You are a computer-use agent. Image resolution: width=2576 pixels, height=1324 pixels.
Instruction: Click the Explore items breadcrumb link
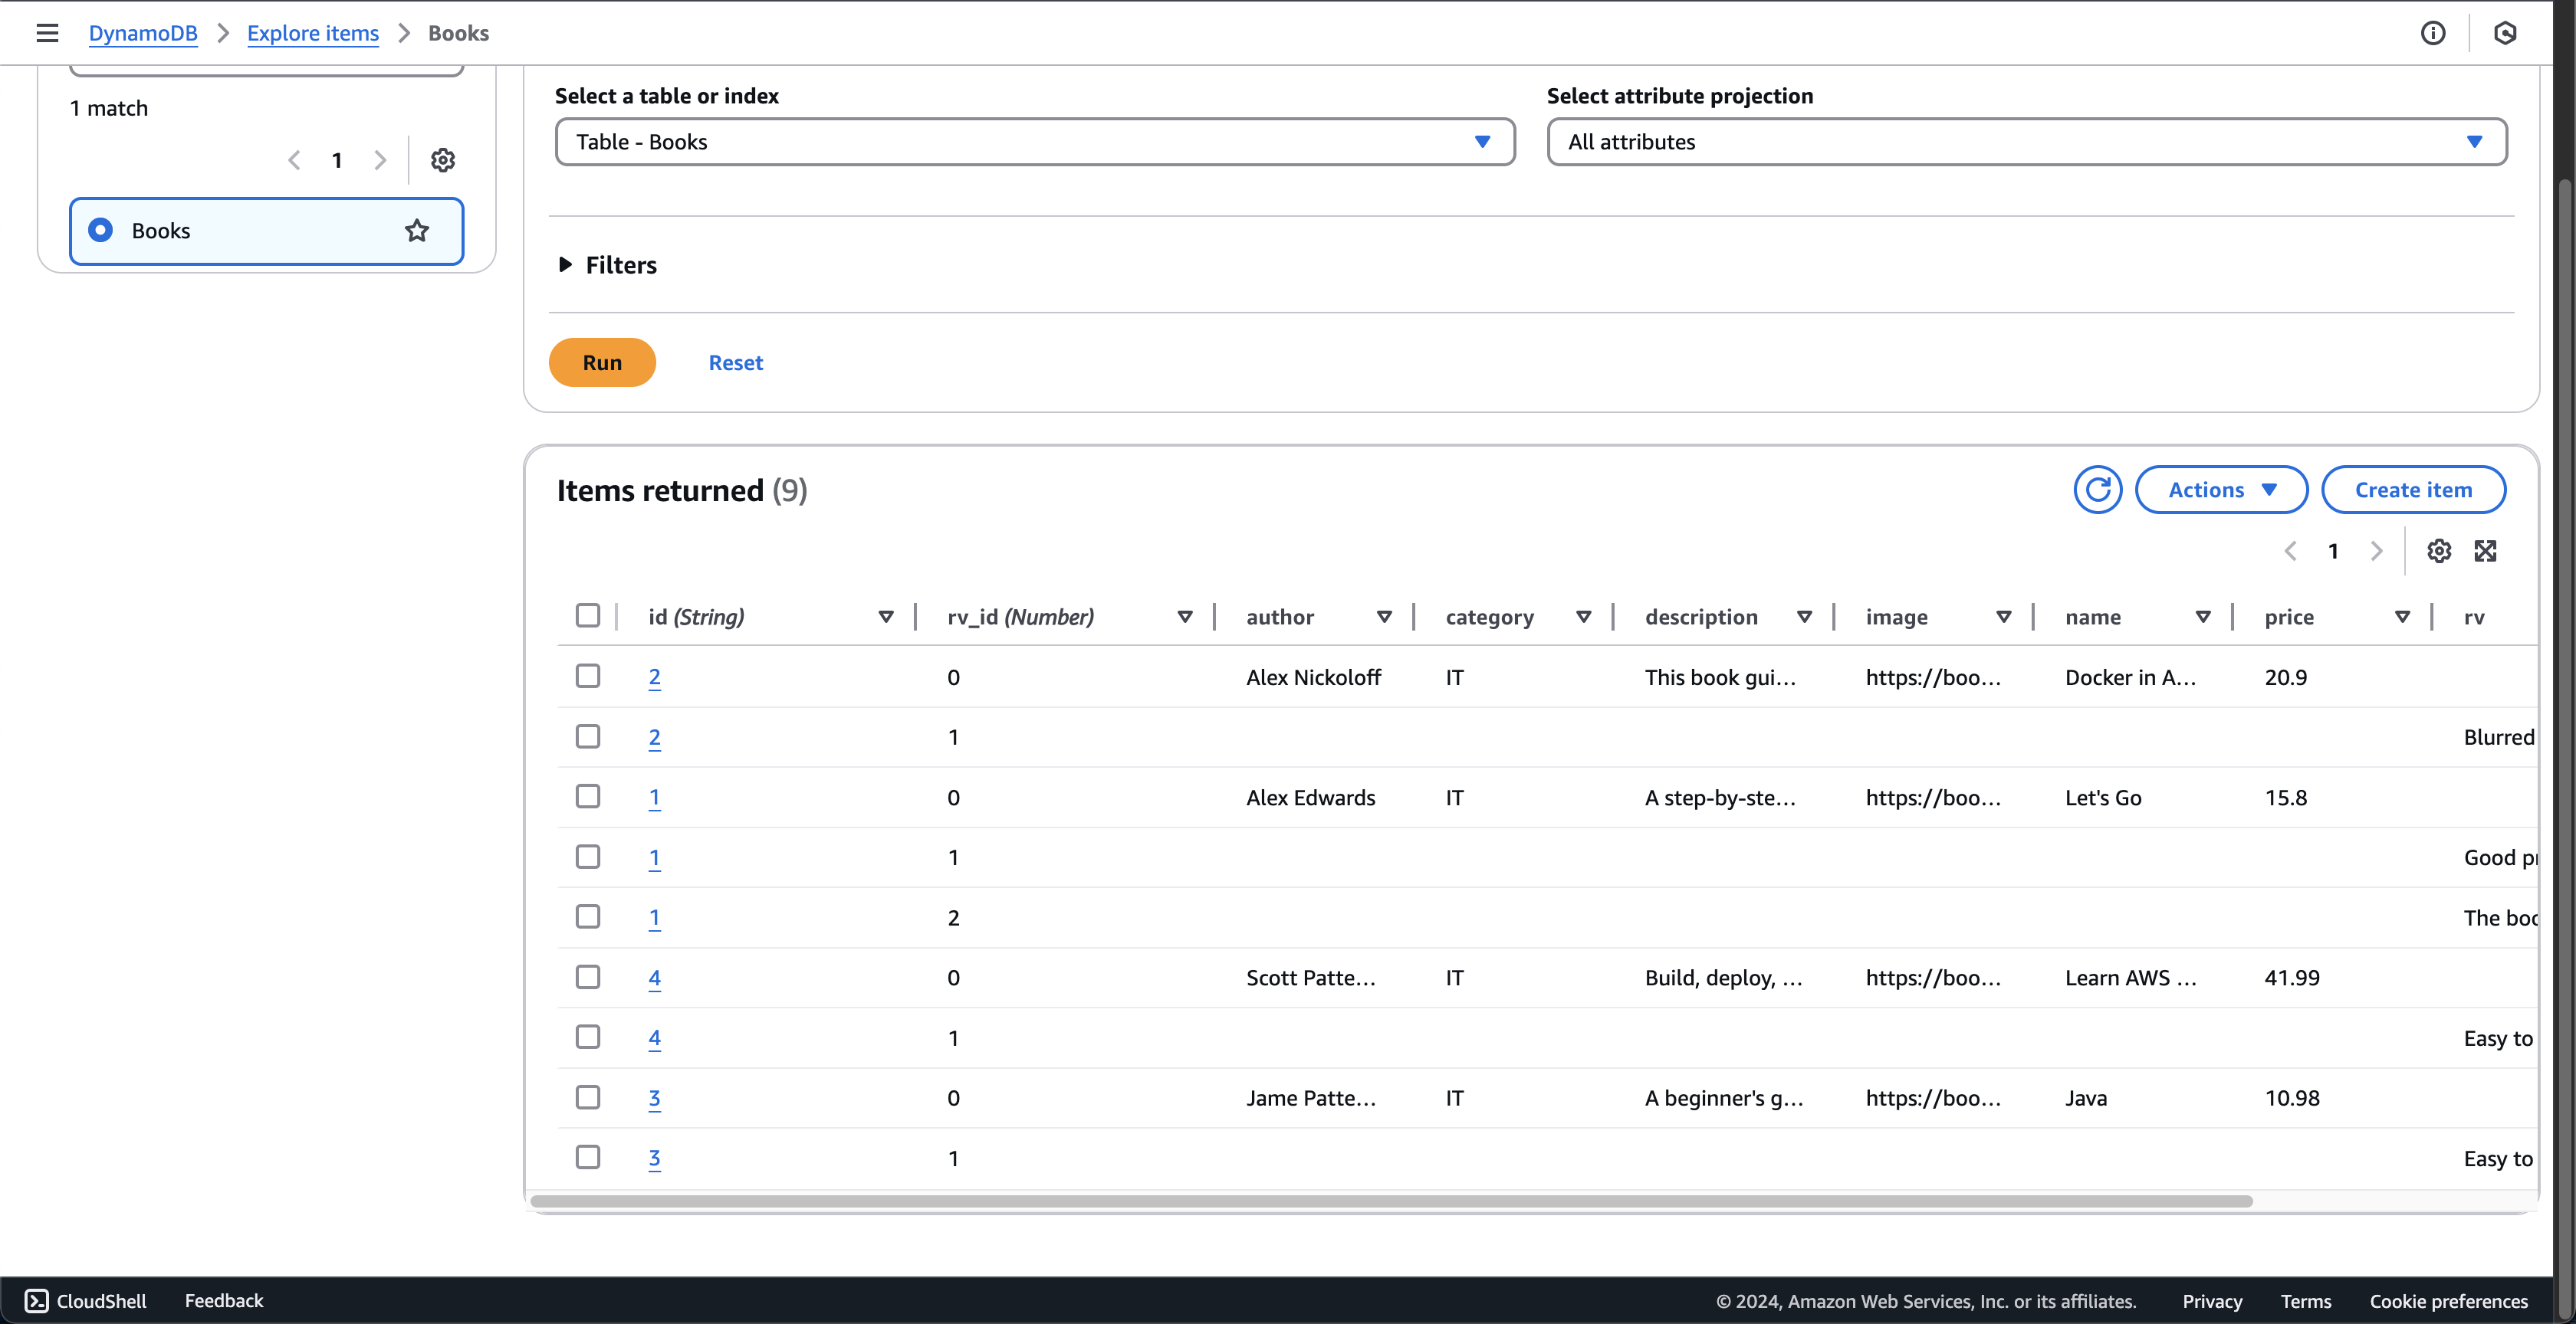pos(313,33)
